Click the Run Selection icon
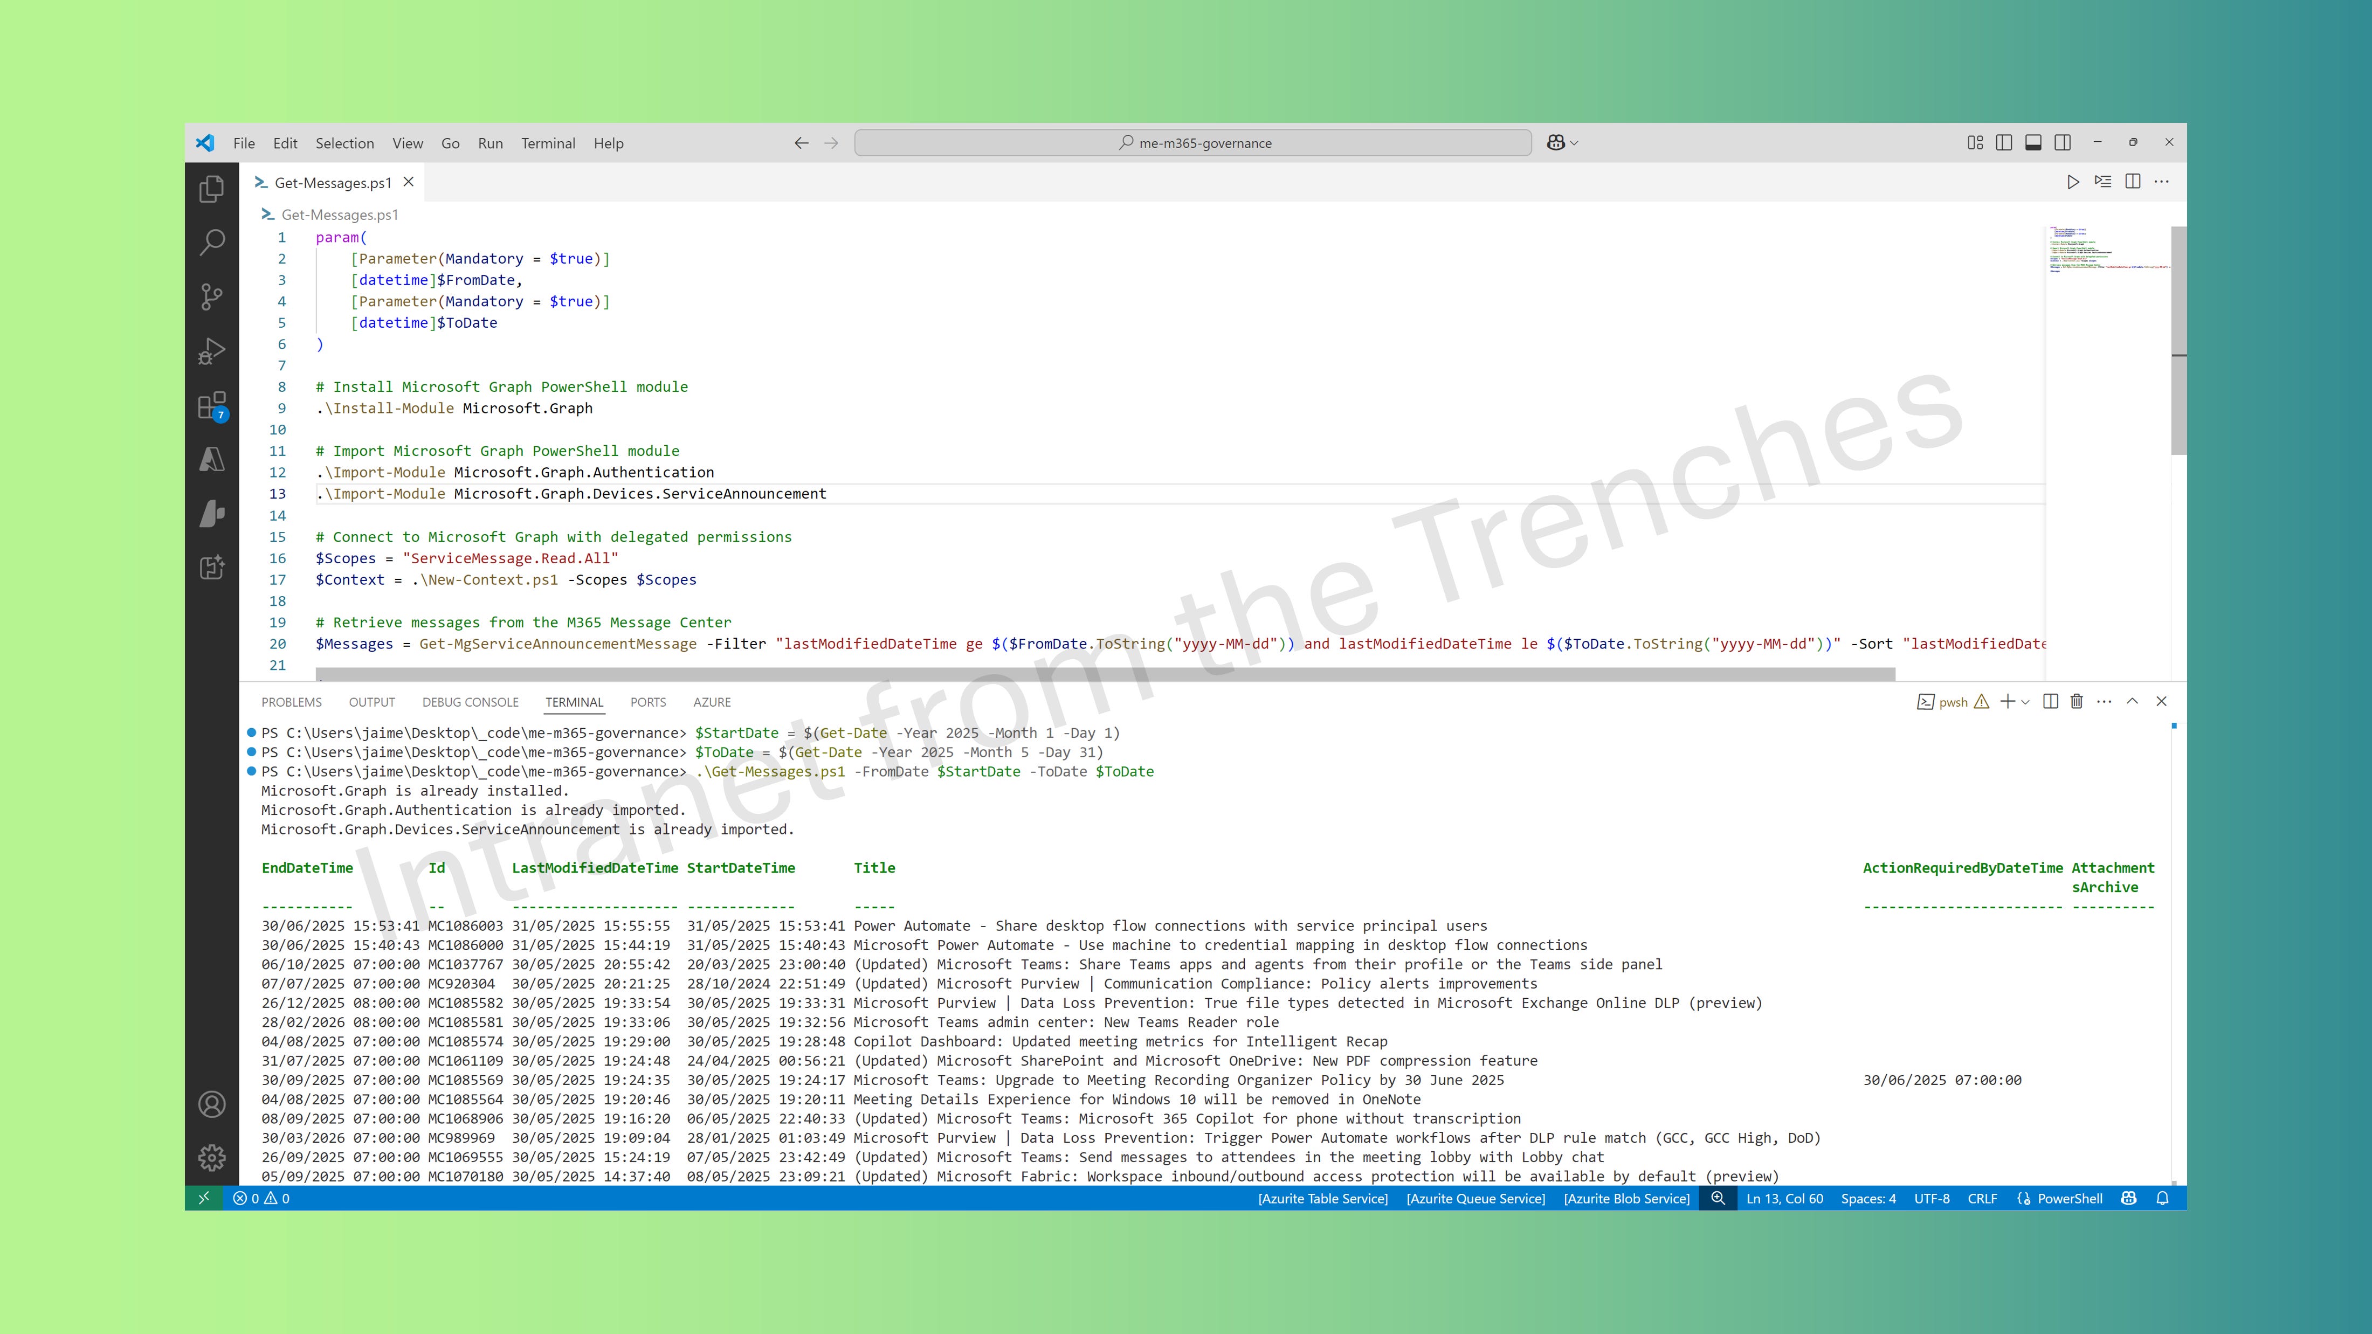 pyautogui.click(x=2103, y=181)
